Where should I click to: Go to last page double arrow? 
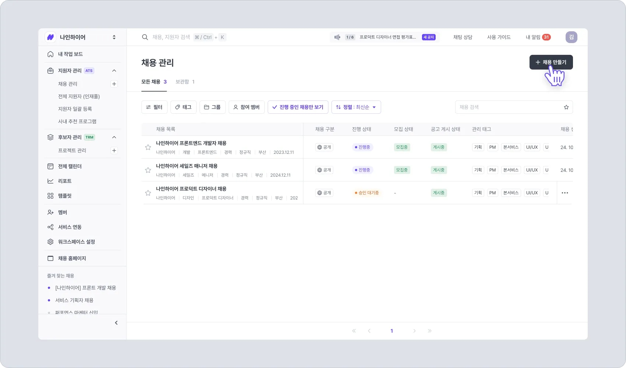click(429, 331)
